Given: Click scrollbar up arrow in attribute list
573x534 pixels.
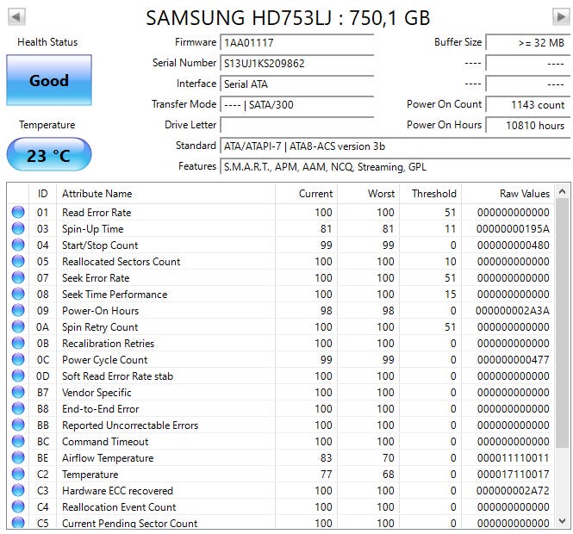Looking at the screenshot, I should click(x=563, y=191).
